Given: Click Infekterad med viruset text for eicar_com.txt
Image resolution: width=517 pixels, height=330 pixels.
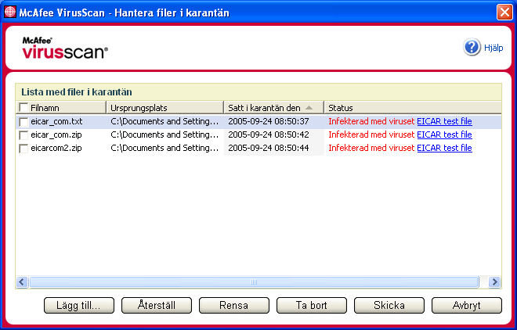Looking at the screenshot, I should click(371, 121).
